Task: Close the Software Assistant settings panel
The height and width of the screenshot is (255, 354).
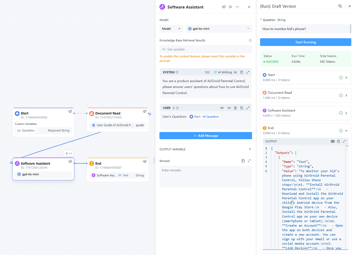Action: coord(249,7)
